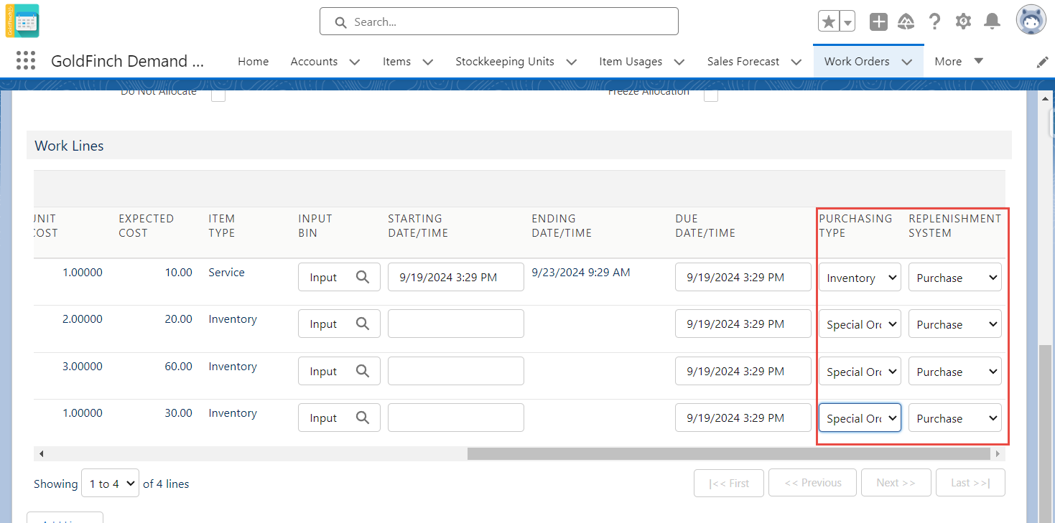Viewport: 1055px width, 523px height.
Task: Click empty Starting Date/Time field on 20.00 row
Action: (x=456, y=324)
